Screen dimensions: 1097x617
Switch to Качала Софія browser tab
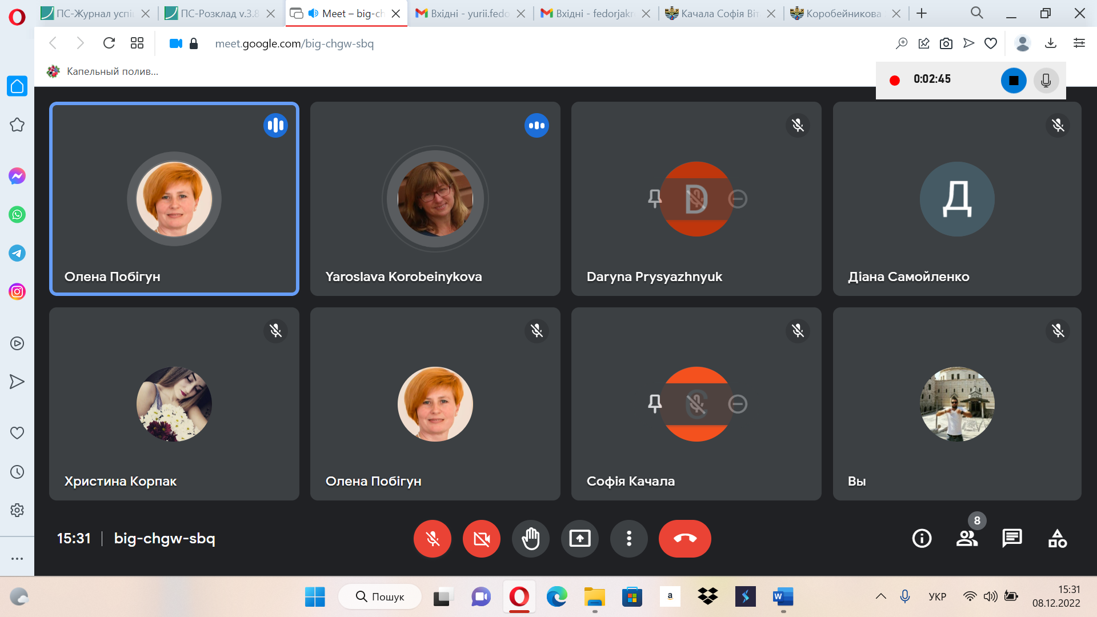pos(718,13)
